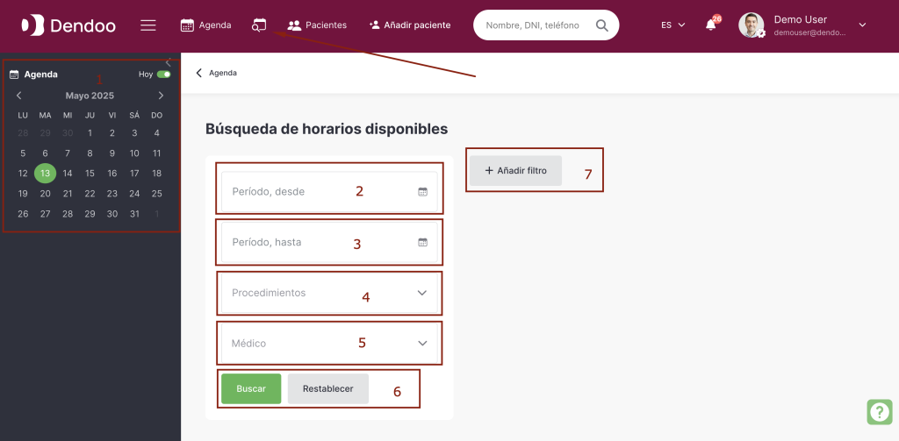Select day 9 in the calendar
Viewport: 899px width, 441px height.
(x=112, y=153)
